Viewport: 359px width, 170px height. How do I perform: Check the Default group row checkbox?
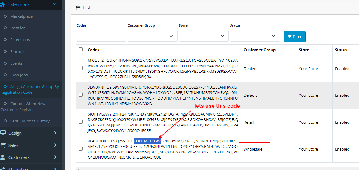[80, 95]
